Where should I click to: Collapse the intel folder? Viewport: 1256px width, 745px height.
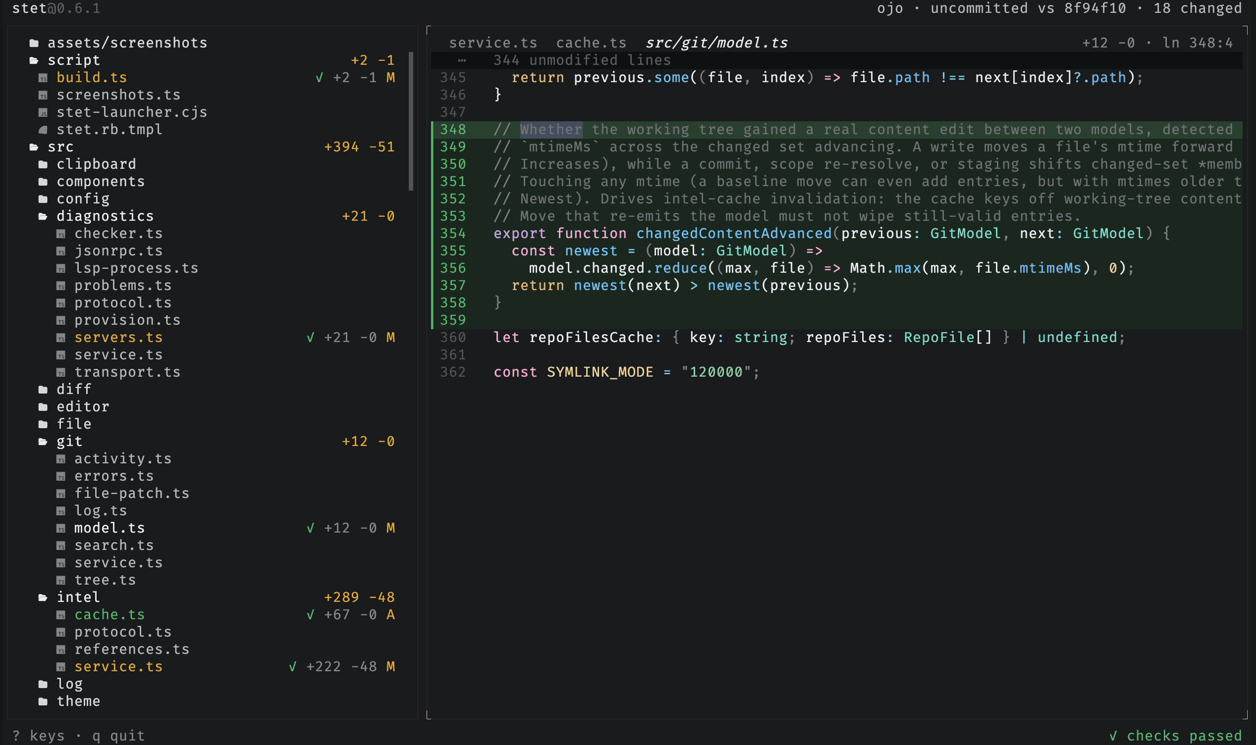[43, 598]
